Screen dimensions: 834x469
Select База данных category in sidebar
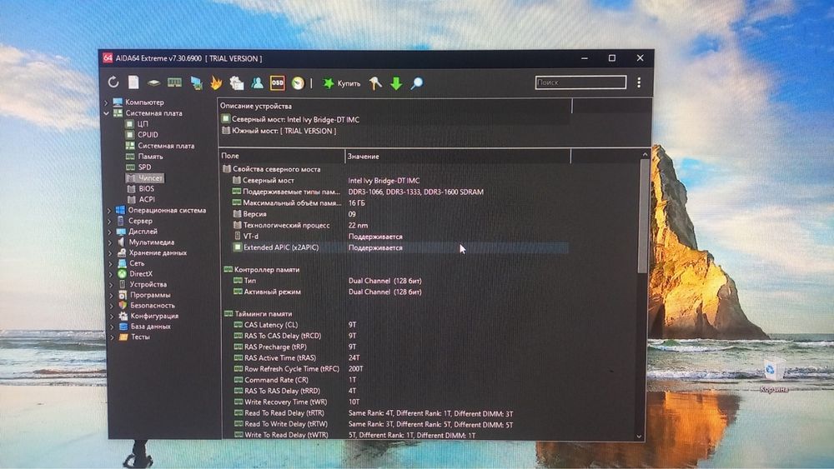(x=144, y=327)
